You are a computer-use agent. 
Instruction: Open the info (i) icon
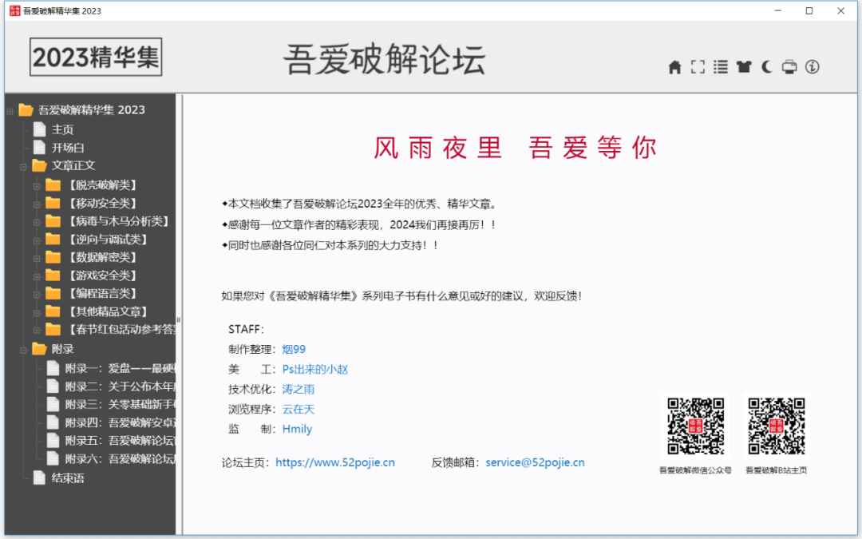(x=813, y=67)
